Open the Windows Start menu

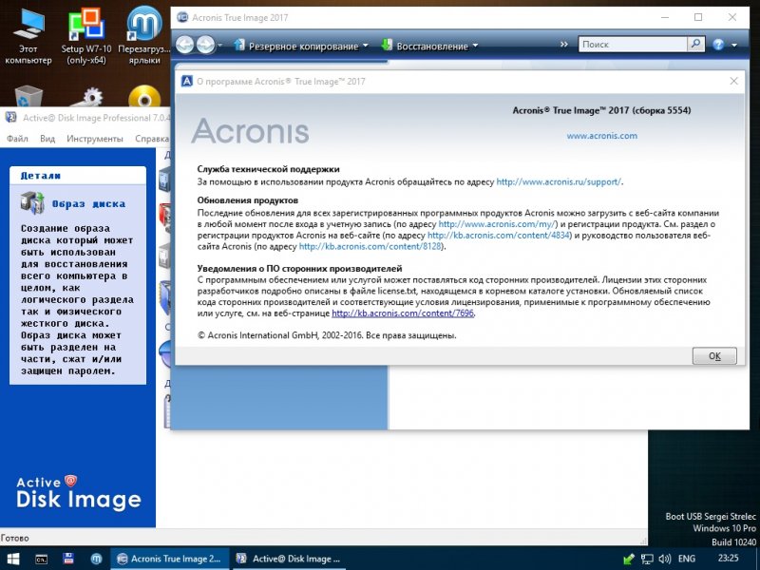tap(13, 559)
